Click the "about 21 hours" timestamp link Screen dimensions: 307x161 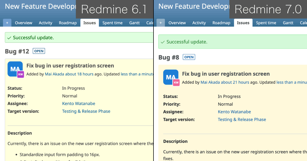point(235,82)
